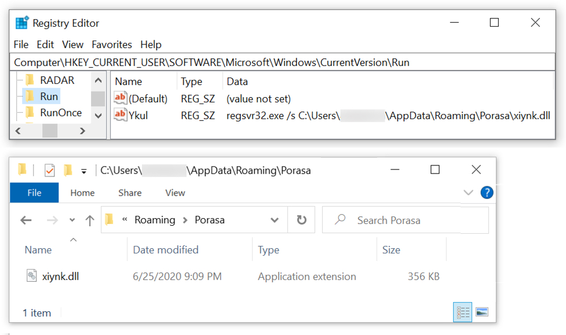The width and height of the screenshot is (566, 335).
Task: Open the Edit menu in Registry Editor
Action: coord(45,45)
